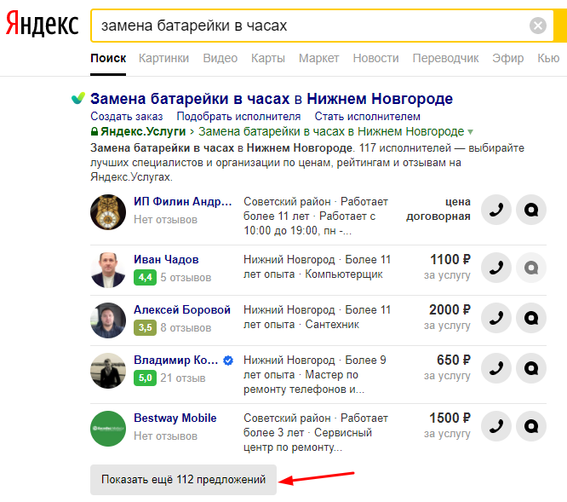Open Иван Чадов avatar photo

pos(108,270)
